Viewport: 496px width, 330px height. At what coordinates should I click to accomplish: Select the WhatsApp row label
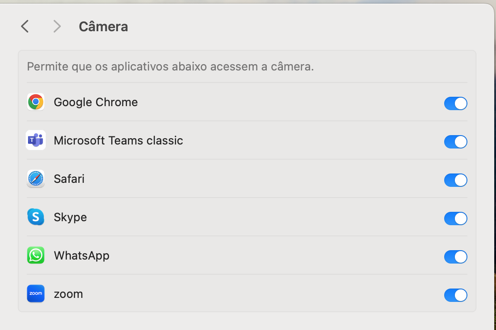82,256
